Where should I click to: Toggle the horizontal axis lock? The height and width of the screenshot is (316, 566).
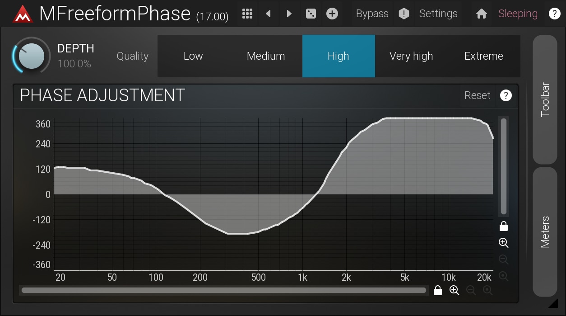coord(437,291)
